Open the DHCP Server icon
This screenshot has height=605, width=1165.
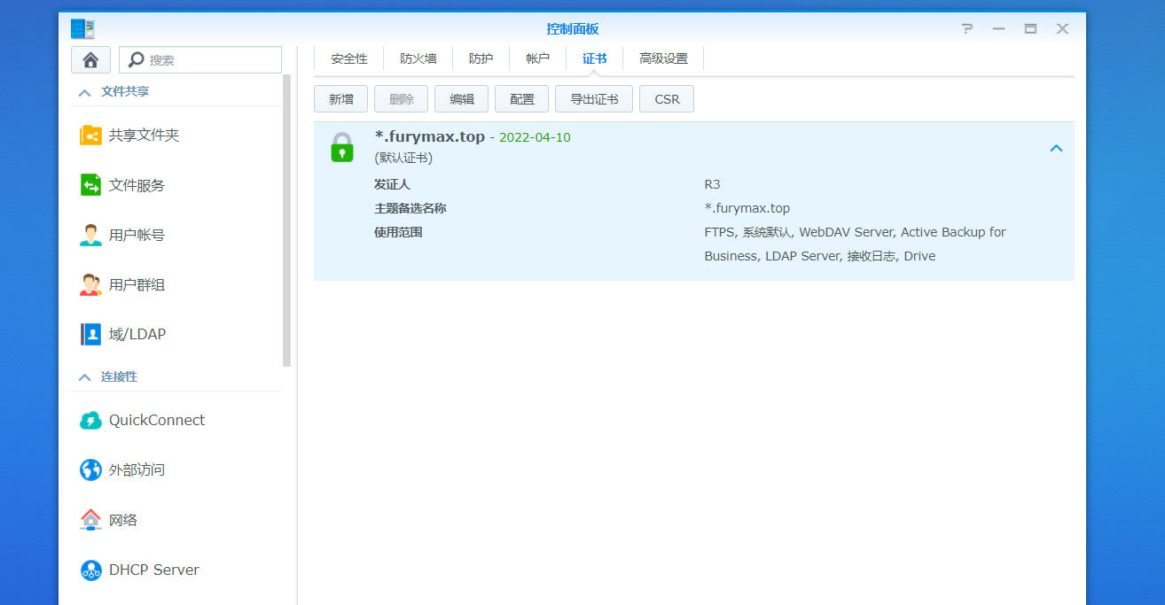pyautogui.click(x=90, y=570)
